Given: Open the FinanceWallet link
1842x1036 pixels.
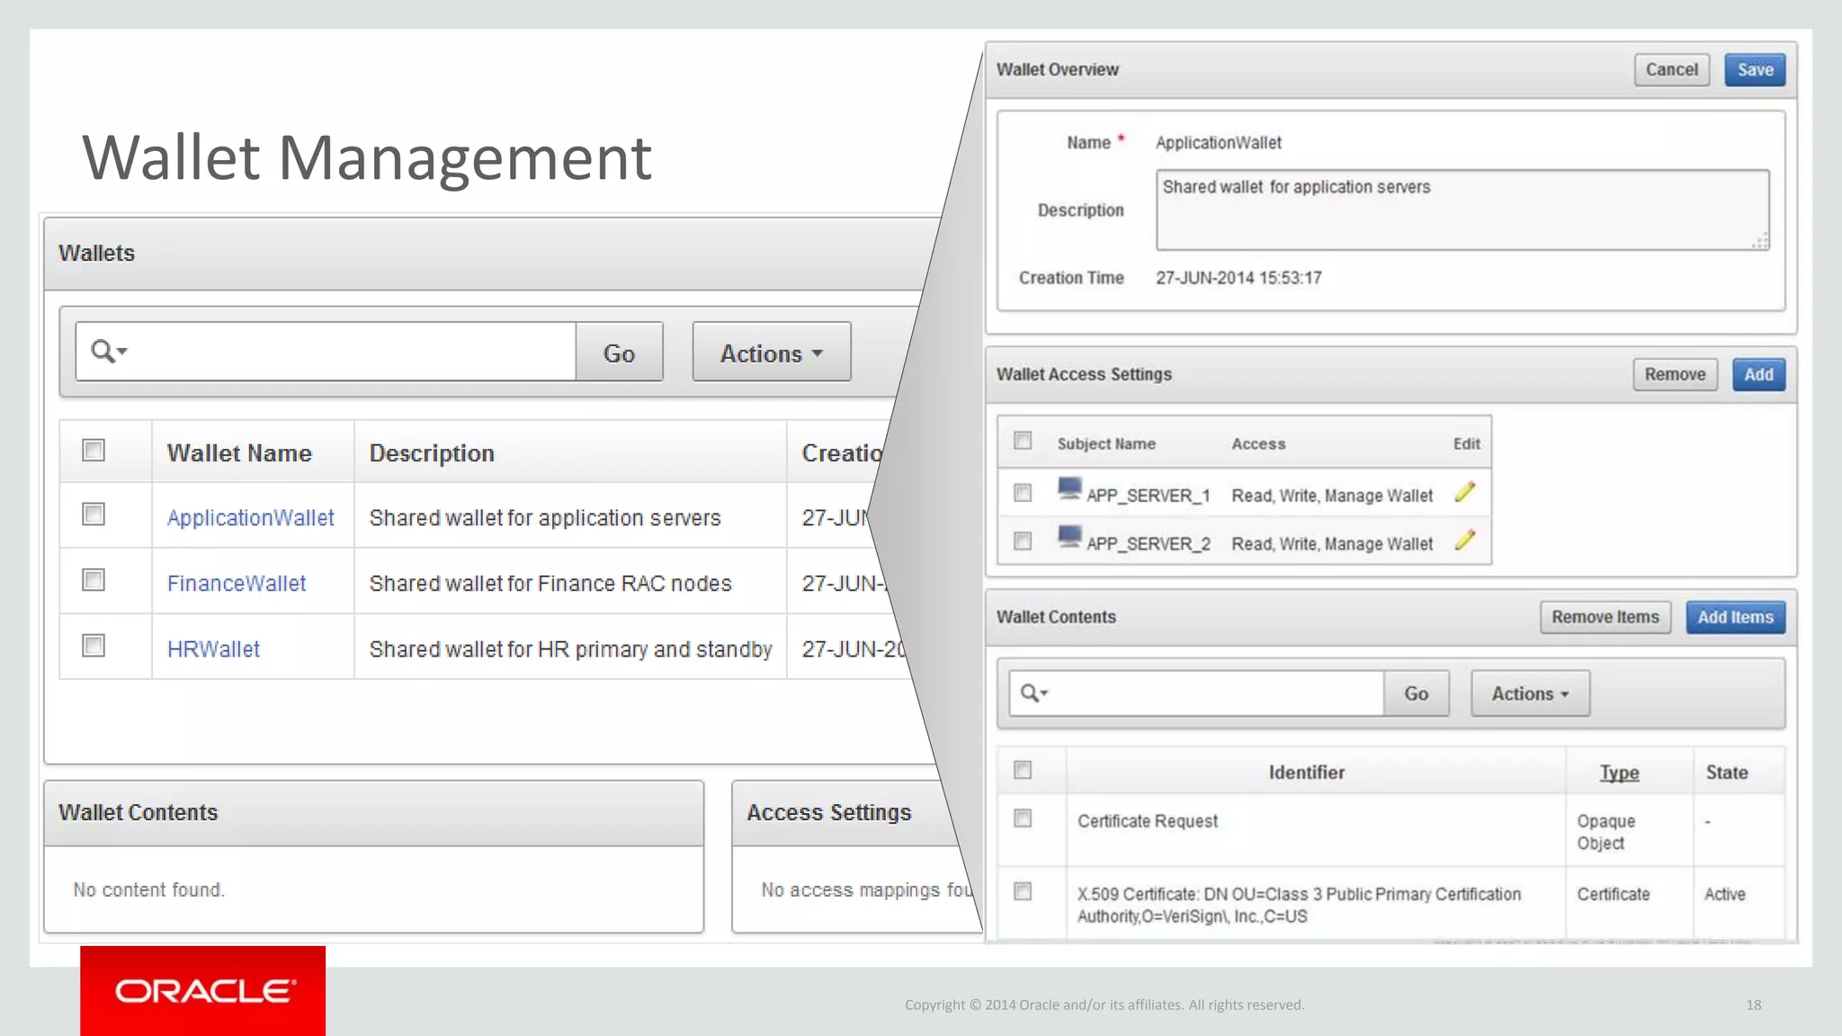Looking at the screenshot, I should (237, 584).
